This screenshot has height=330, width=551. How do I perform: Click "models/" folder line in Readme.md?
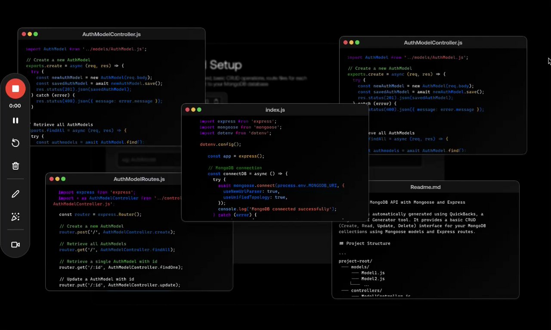(360, 267)
